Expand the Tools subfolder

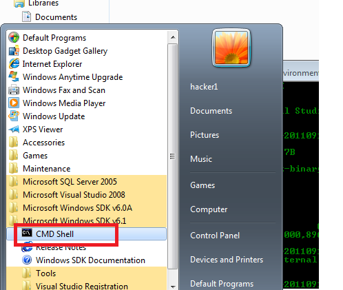tap(87, 273)
